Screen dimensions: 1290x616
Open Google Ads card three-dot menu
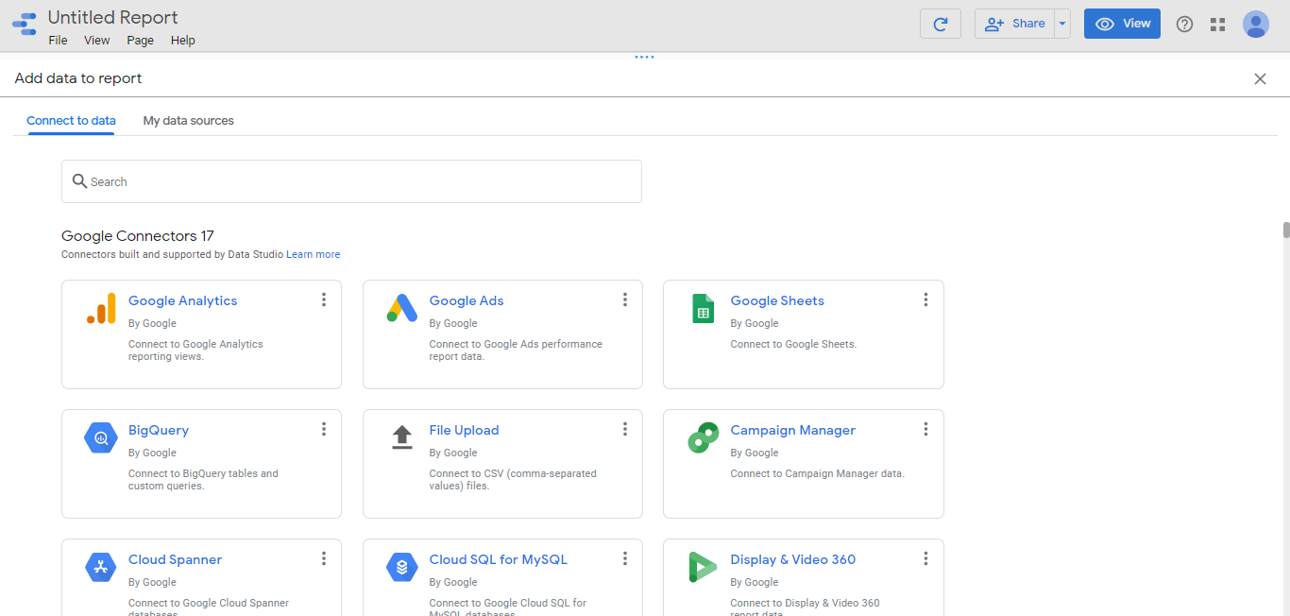[x=625, y=299]
